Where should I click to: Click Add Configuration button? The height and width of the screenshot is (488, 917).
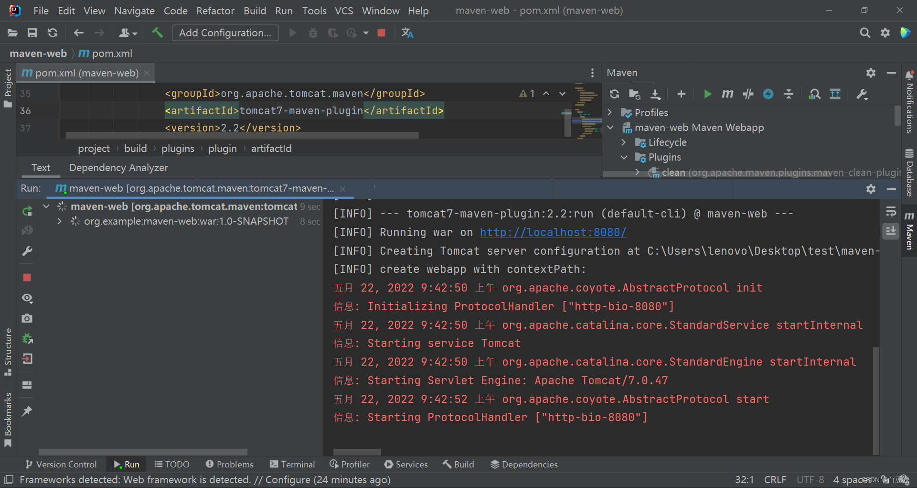click(x=225, y=33)
